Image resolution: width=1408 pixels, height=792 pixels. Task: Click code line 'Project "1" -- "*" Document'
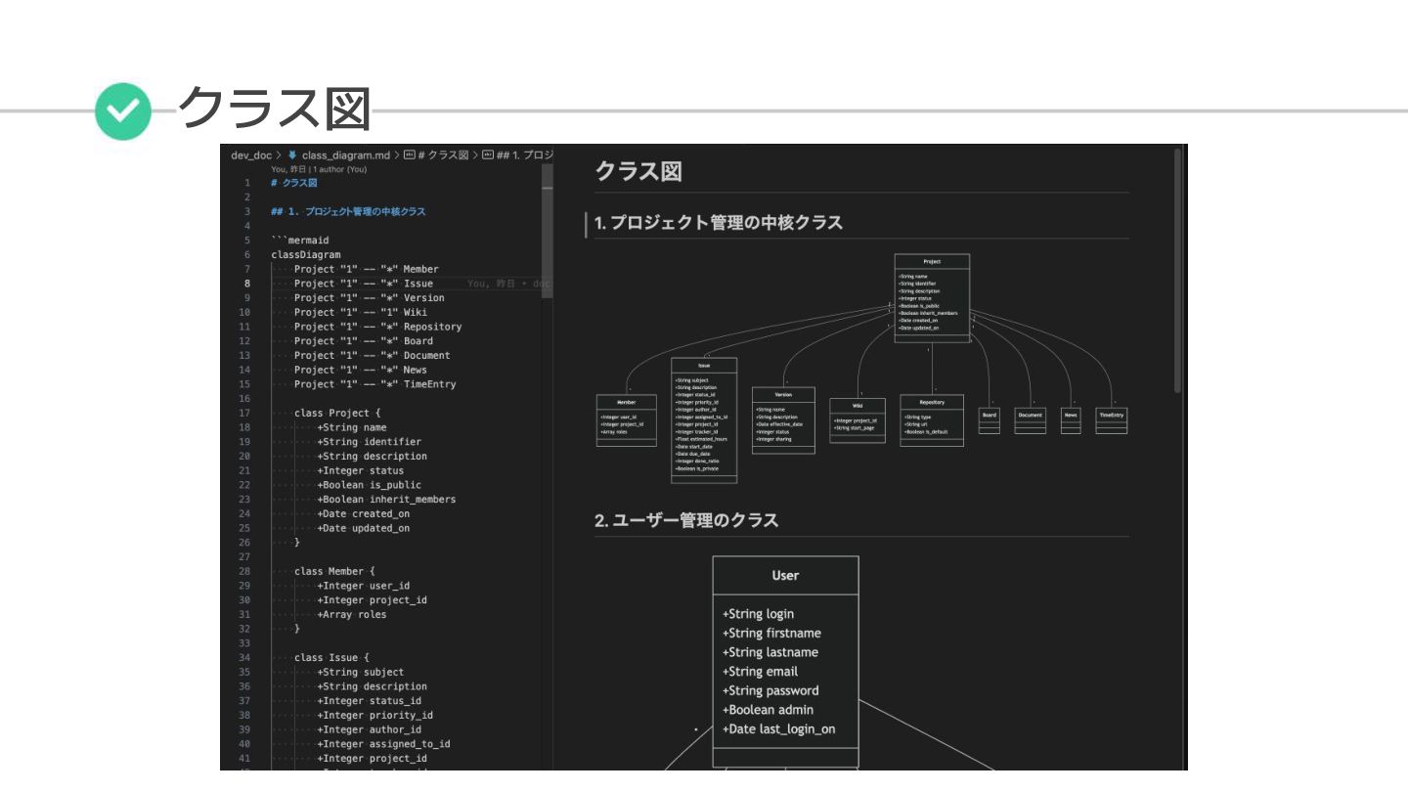[x=373, y=355]
